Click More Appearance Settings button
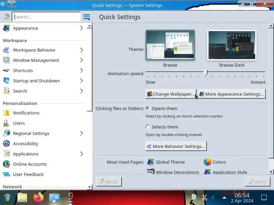 (232, 94)
